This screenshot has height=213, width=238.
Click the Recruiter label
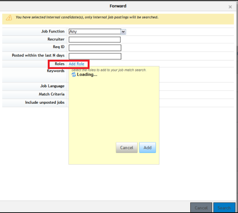(x=56, y=39)
